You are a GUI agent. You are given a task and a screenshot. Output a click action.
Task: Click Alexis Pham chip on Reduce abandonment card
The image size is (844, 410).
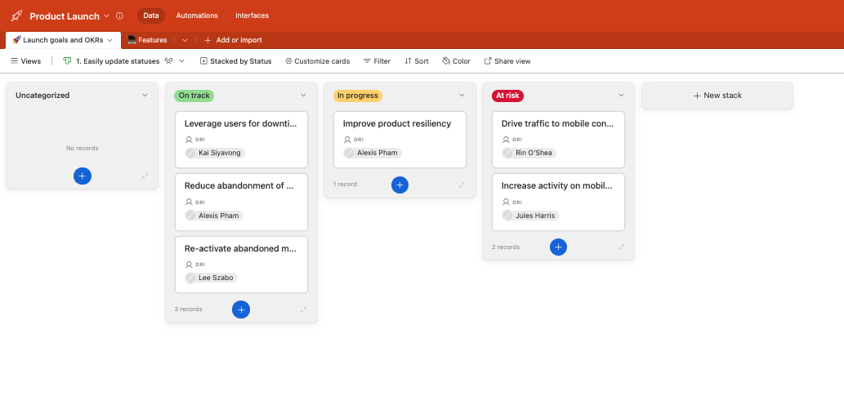tap(214, 216)
